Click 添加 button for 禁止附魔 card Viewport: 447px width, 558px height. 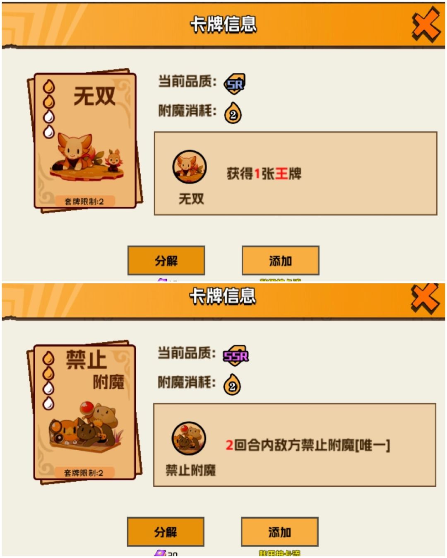(x=280, y=532)
